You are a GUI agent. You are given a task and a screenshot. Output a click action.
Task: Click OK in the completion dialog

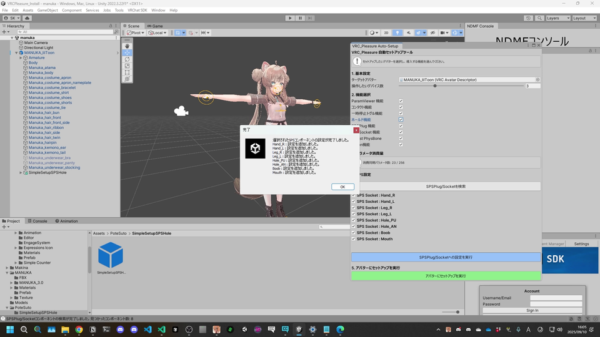(342, 187)
